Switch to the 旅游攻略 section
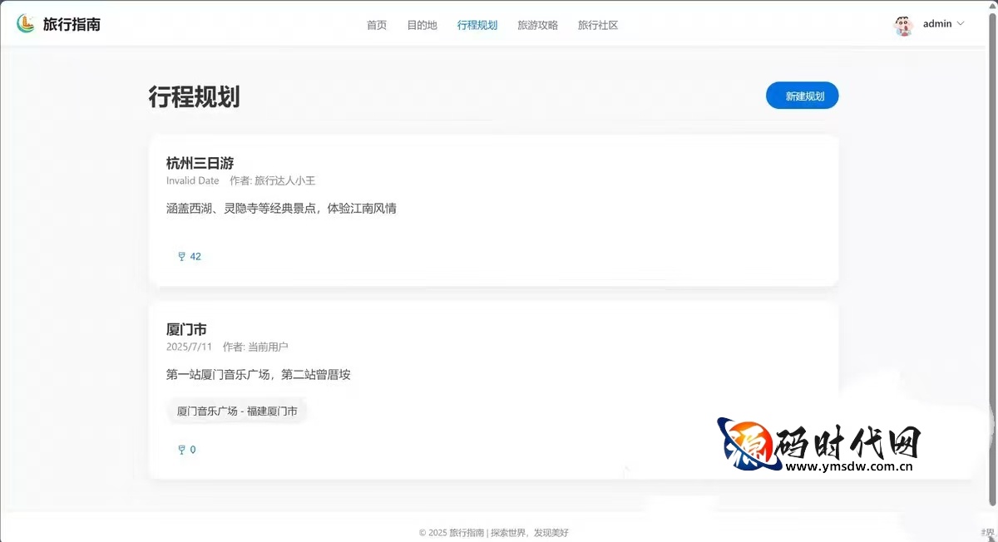The image size is (998, 542). (537, 25)
